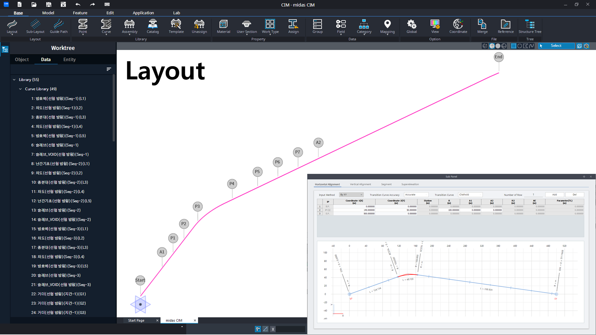
Task: Open the Layout tool
Action: pyautogui.click(x=12, y=27)
